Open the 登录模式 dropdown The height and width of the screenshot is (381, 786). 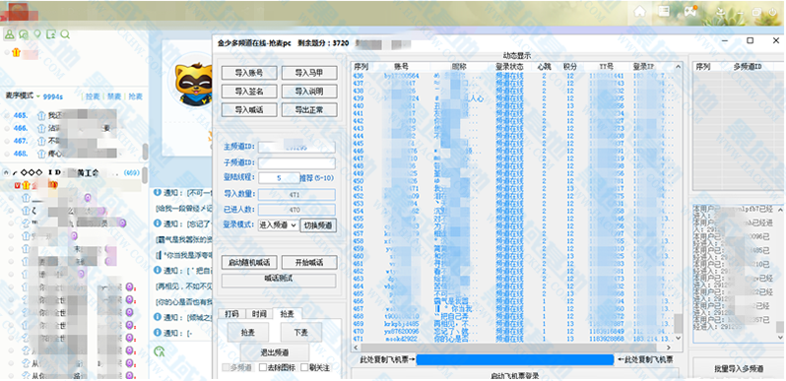[278, 225]
